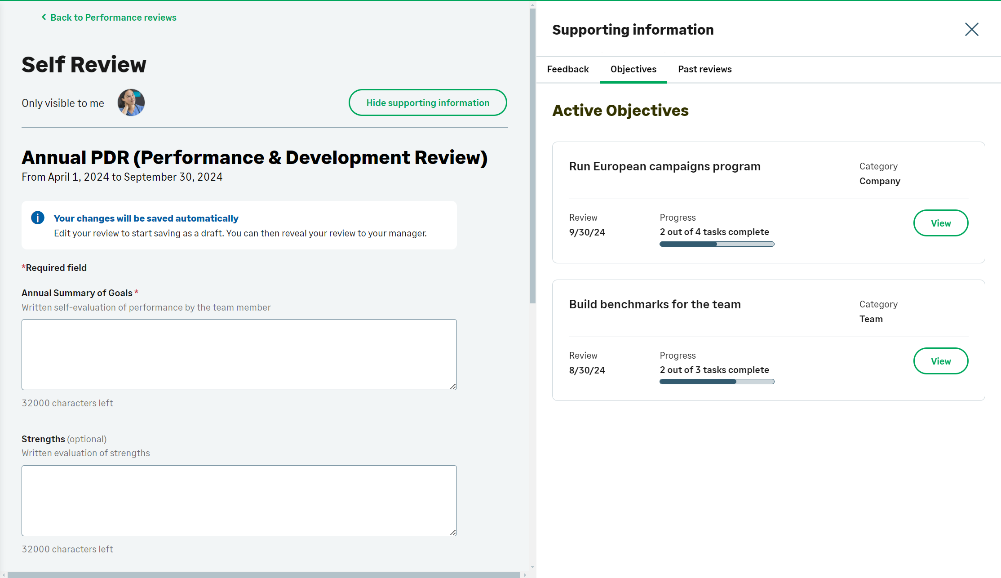The height and width of the screenshot is (578, 1001).
Task: View Run European campaigns program objective
Action: (x=940, y=223)
